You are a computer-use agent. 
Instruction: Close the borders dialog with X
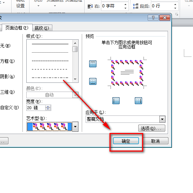point(165,18)
